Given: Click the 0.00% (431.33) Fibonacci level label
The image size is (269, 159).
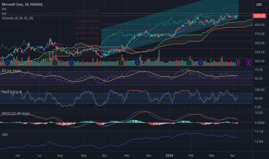Looking at the screenshot, I should 88,11.
